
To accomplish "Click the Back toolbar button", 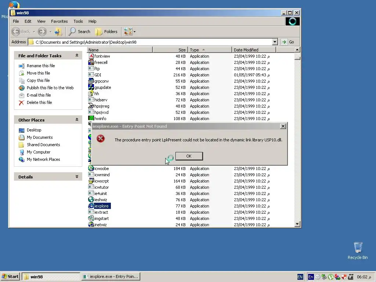I will 21,32.
